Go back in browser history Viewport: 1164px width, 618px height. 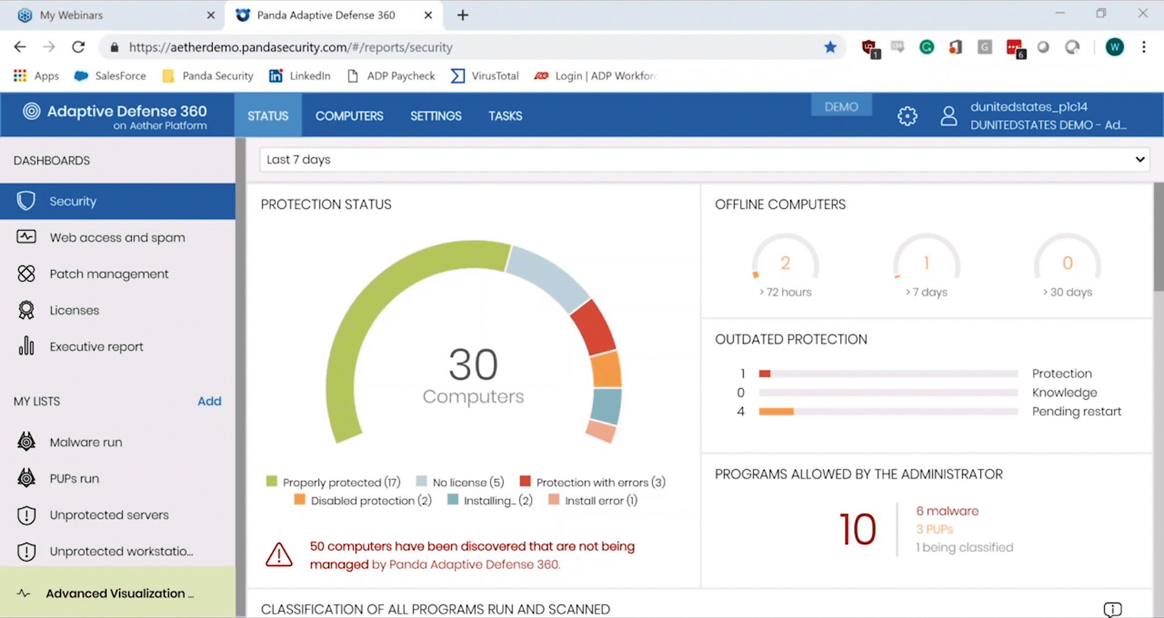20,47
